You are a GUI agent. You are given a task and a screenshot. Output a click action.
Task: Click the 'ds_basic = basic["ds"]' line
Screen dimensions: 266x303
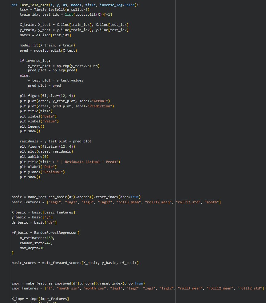point(34,223)
